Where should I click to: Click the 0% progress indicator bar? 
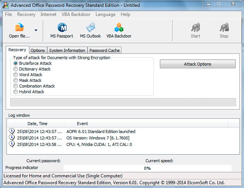pos(147,168)
